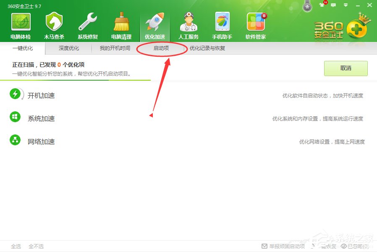This screenshot has height=252, width=377.
Task: Launch 手机助手 phone assistant
Action: click(x=222, y=24)
